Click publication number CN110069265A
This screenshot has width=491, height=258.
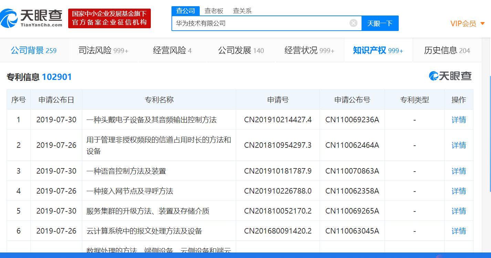coord(352,211)
